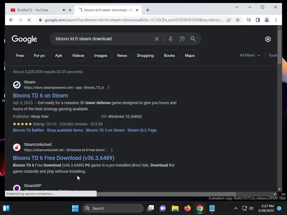Switch to Maps results
287x215 pixels.
coord(190,55)
